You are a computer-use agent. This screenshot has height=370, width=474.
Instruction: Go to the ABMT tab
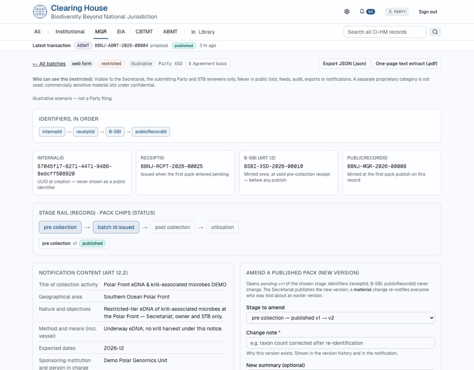[170, 32]
